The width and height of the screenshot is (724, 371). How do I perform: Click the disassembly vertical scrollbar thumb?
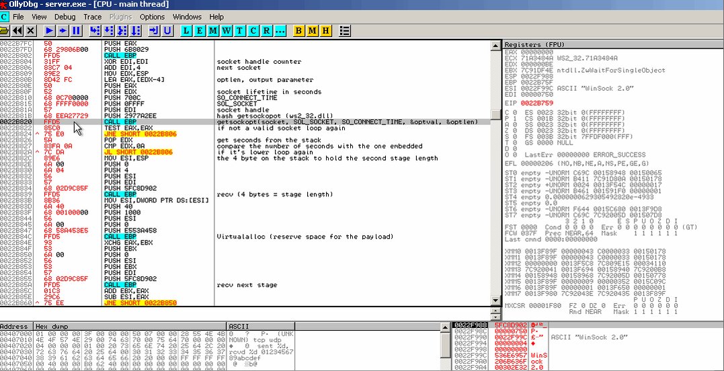pyautogui.click(x=496, y=114)
